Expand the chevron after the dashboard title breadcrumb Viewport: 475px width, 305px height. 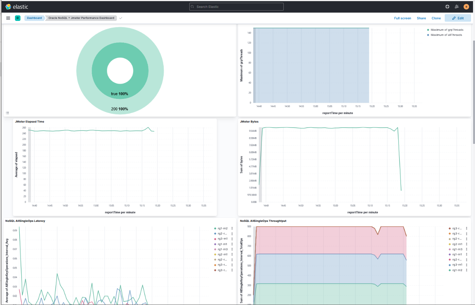121,18
